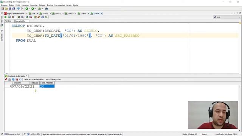Open the Equipe menu
Image resolution: width=242 pixels, height=136 pixels.
(50, 5)
